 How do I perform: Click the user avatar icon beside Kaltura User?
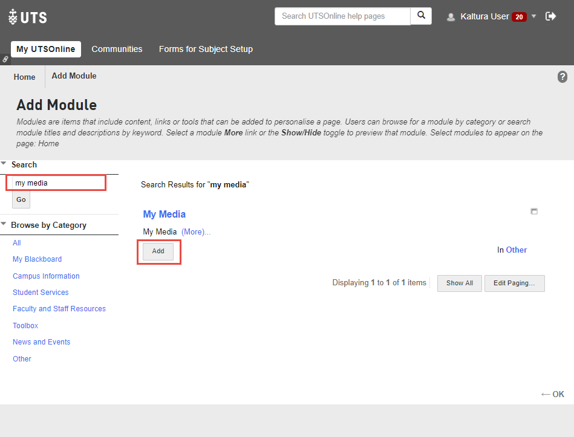(451, 17)
